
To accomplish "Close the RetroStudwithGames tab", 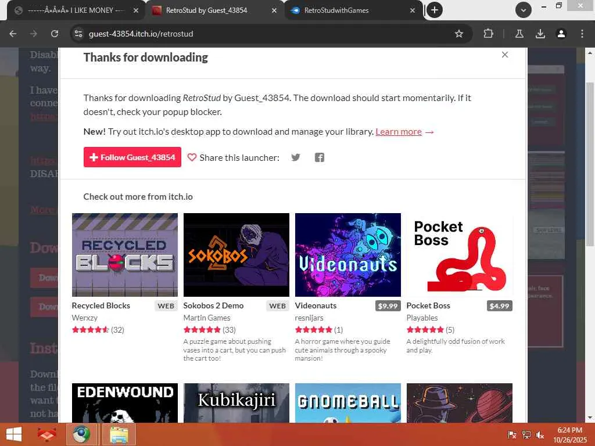I will [x=413, y=10].
